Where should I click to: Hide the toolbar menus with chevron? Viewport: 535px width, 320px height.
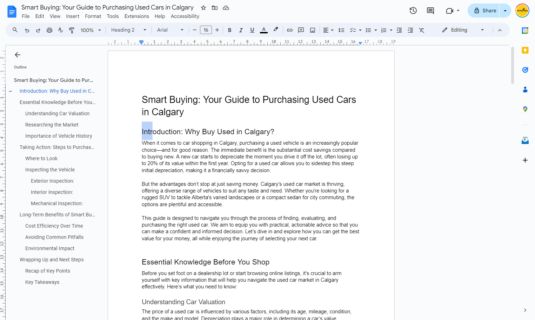coord(500,30)
